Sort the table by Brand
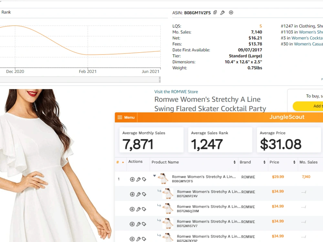 coord(264,162)
